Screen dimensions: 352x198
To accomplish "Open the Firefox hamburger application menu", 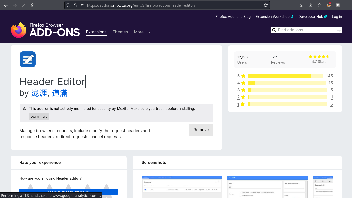I will tap(347, 5).
